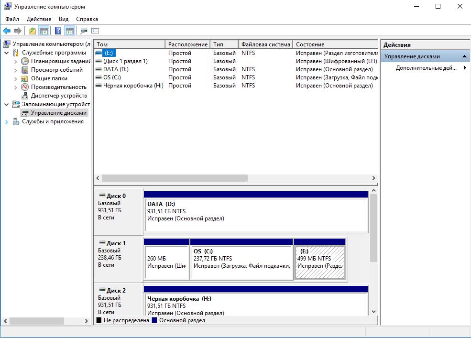Open the Вид menu
Viewport: 471px width, 338px height.
[64, 19]
